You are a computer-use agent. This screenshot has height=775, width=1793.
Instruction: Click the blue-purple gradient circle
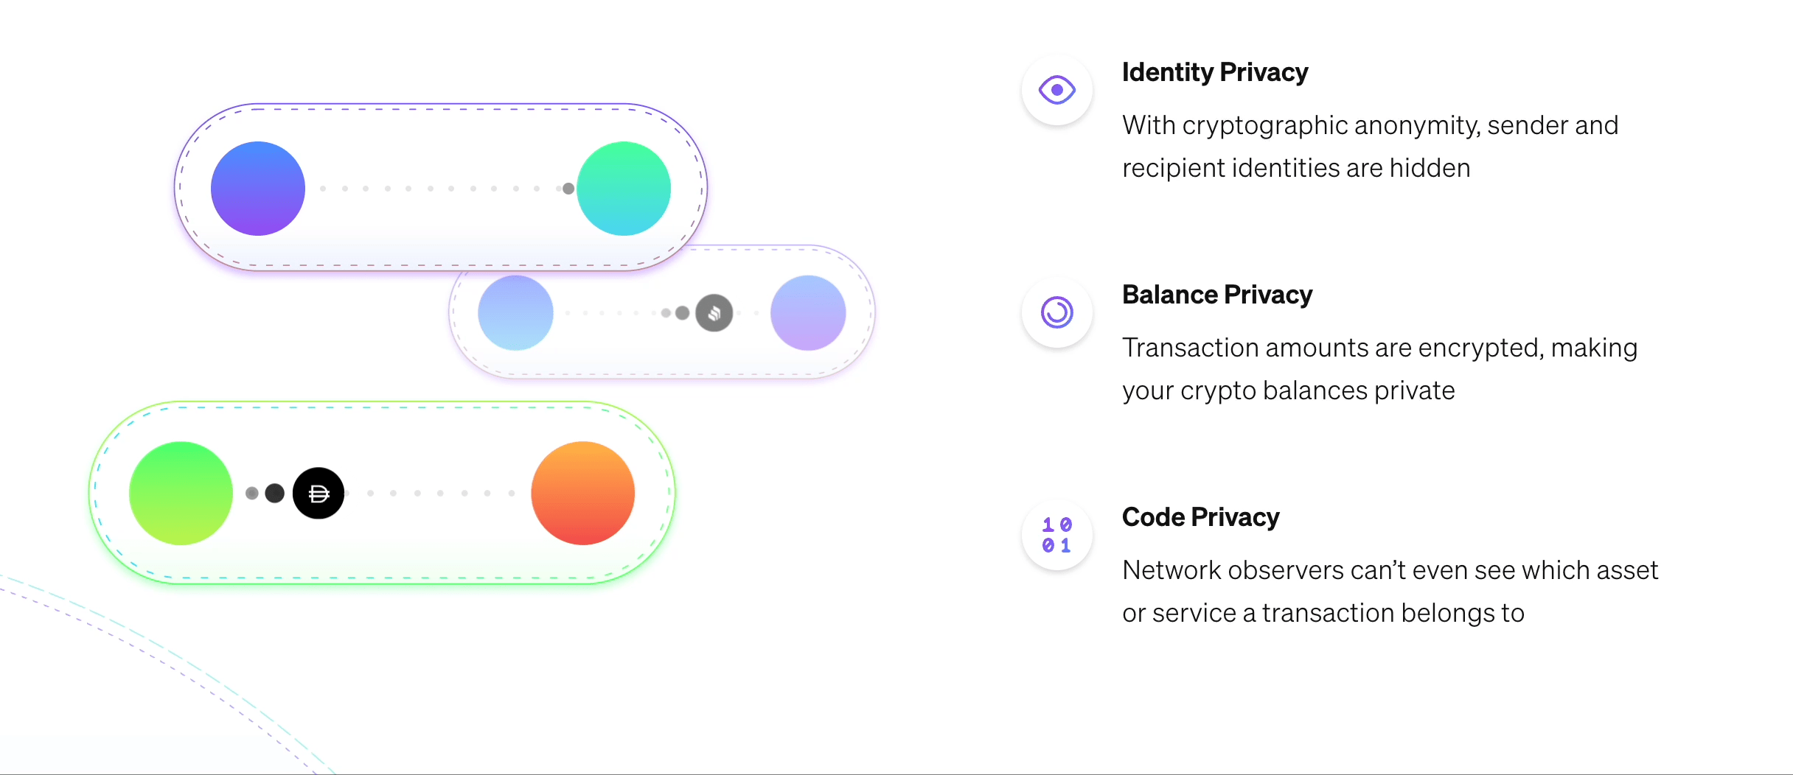pos(258,189)
